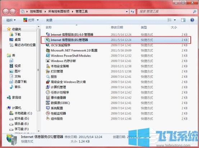Screen dimensions: 199x148
Task: Open 家庭组 in the navigation pane
Action: click(x=17, y=98)
